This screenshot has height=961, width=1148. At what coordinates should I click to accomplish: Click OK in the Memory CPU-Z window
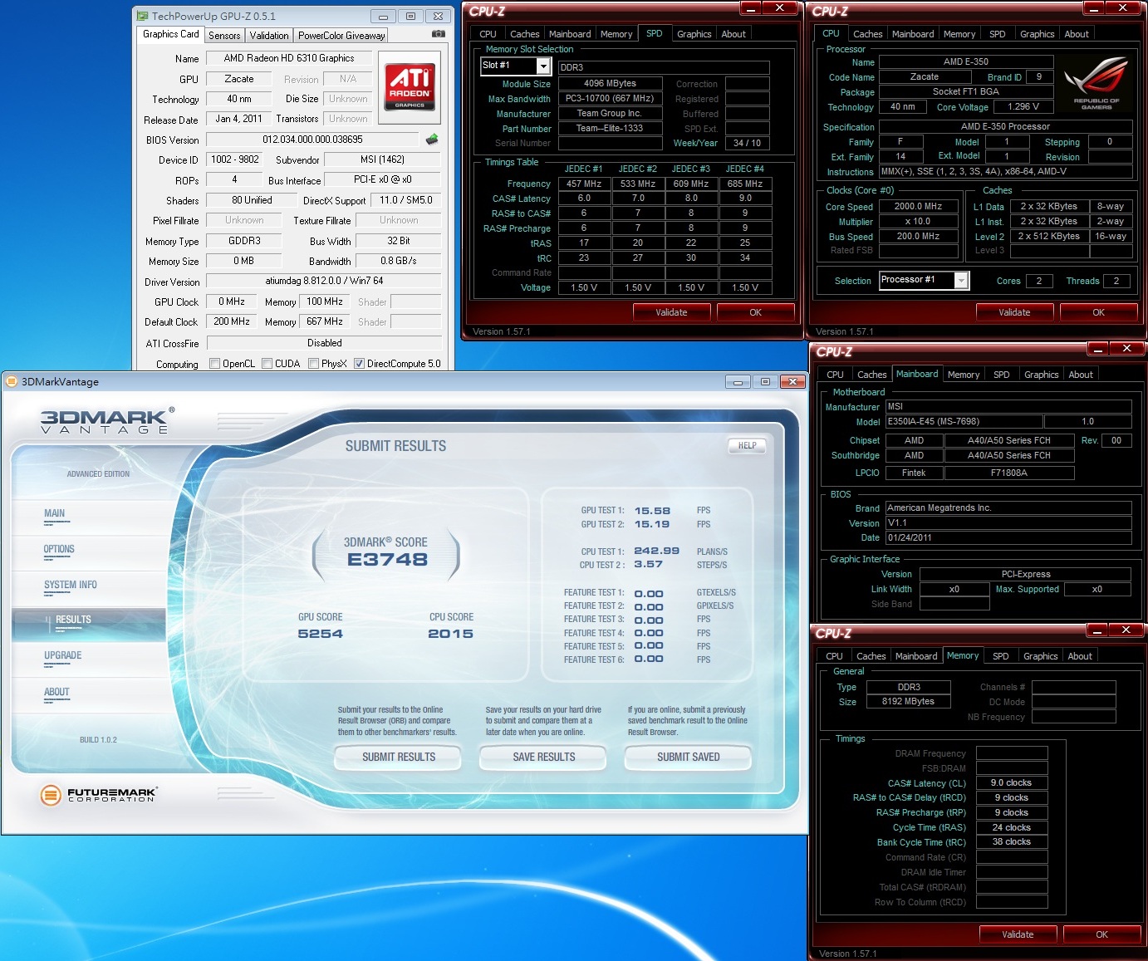coord(1101,934)
